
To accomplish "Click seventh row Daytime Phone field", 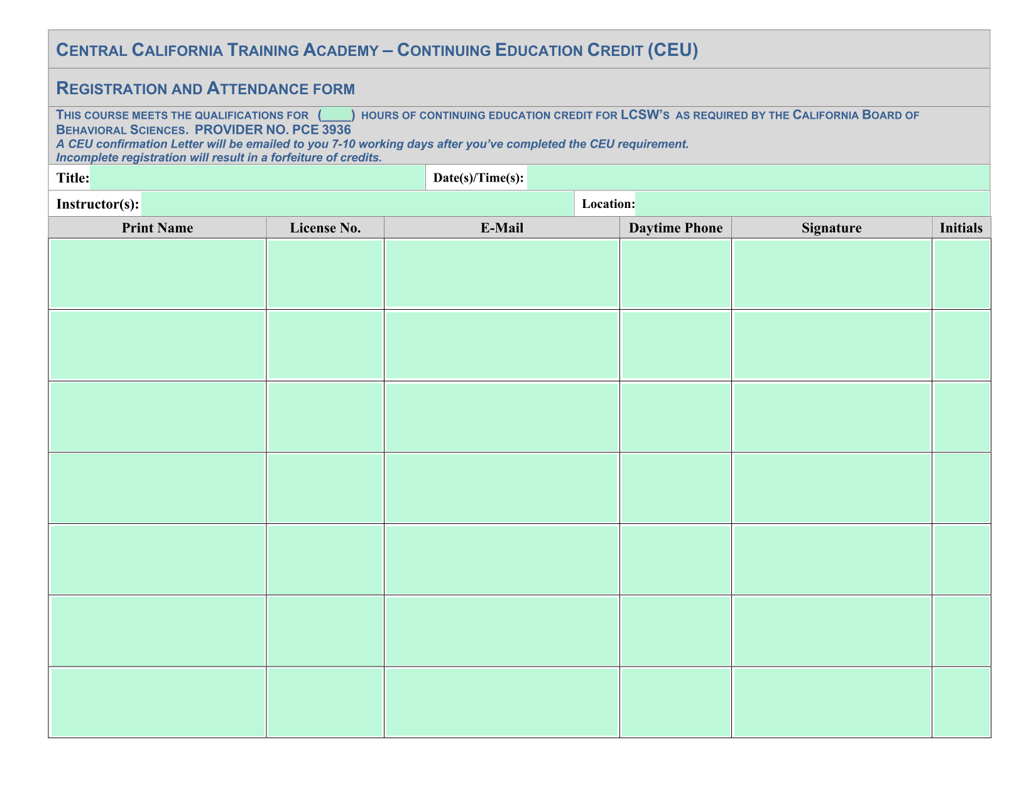I will pos(676,702).
